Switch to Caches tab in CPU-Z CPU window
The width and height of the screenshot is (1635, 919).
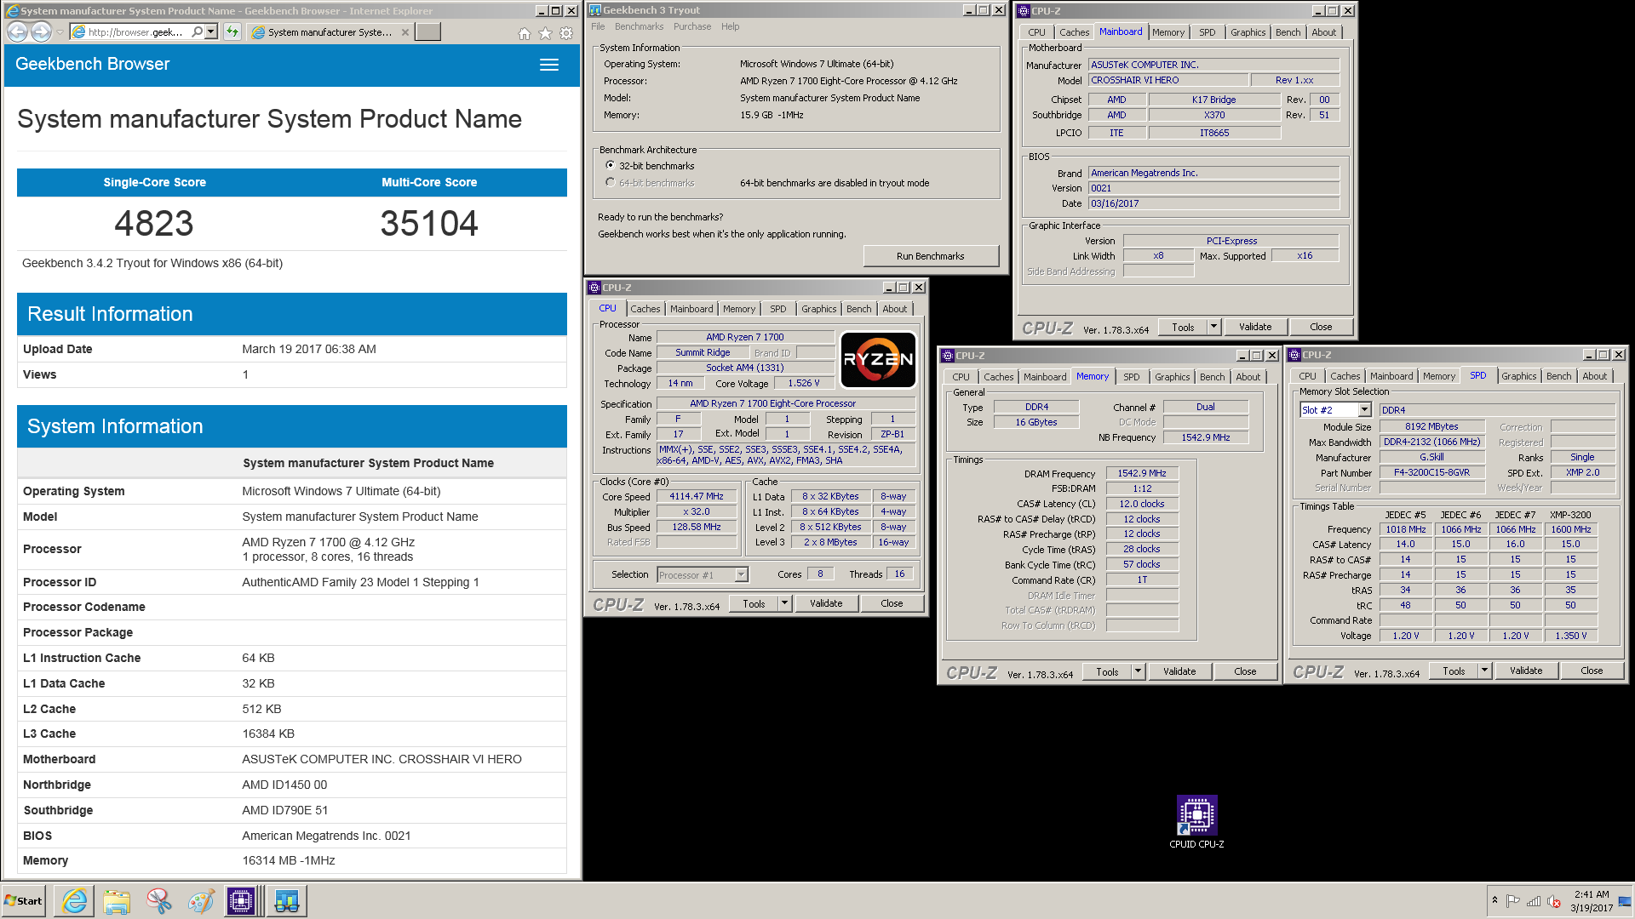click(x=645, y=309)
